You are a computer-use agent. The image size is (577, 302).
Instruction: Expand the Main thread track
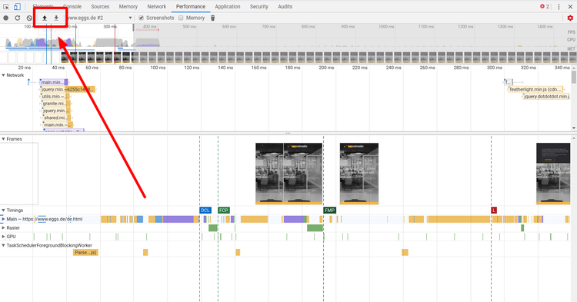3,219
